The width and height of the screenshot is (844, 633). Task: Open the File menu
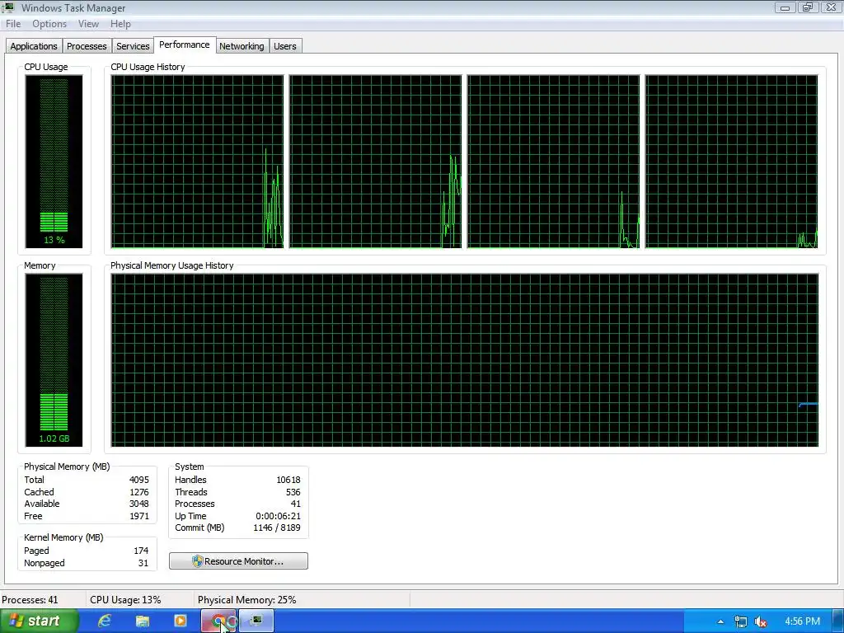click(x=13, y=24)
